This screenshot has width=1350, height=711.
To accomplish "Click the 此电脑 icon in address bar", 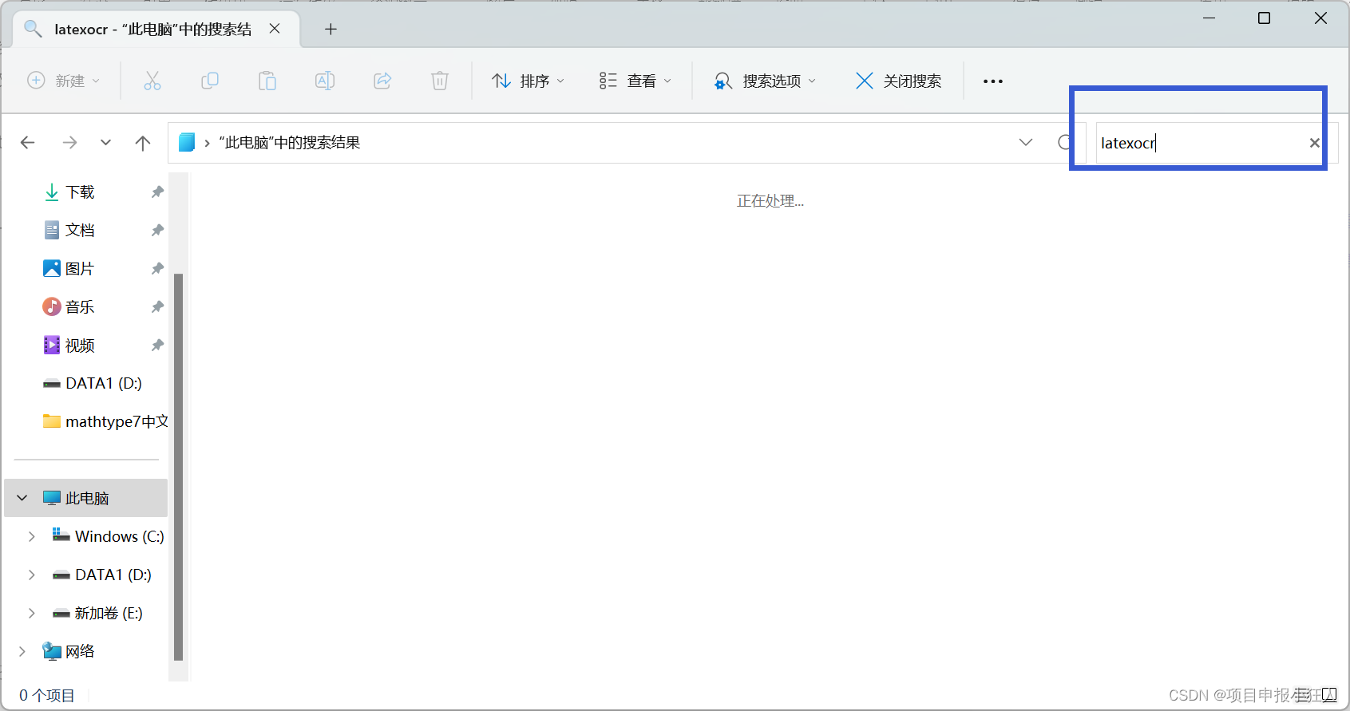I will tap(186, 143).
